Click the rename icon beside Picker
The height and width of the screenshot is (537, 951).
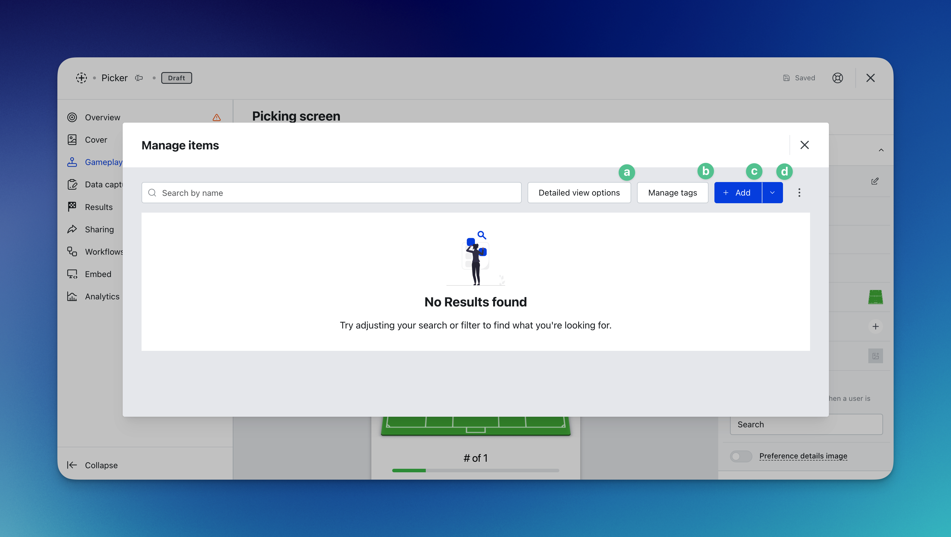click(139, 78)
